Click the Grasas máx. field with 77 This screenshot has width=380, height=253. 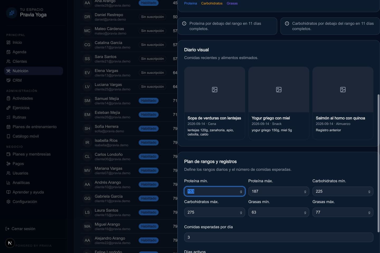[x=343, y=212]
